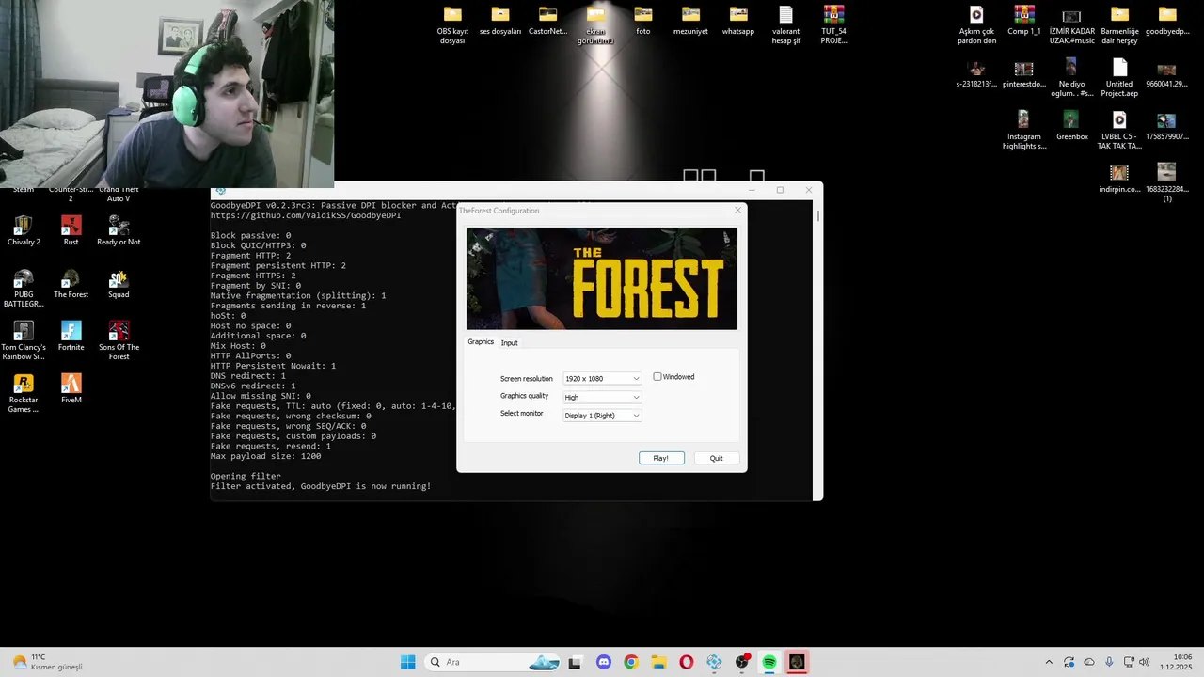
Task: Open File Explorer from taskbar
Action: click(658, 662)
